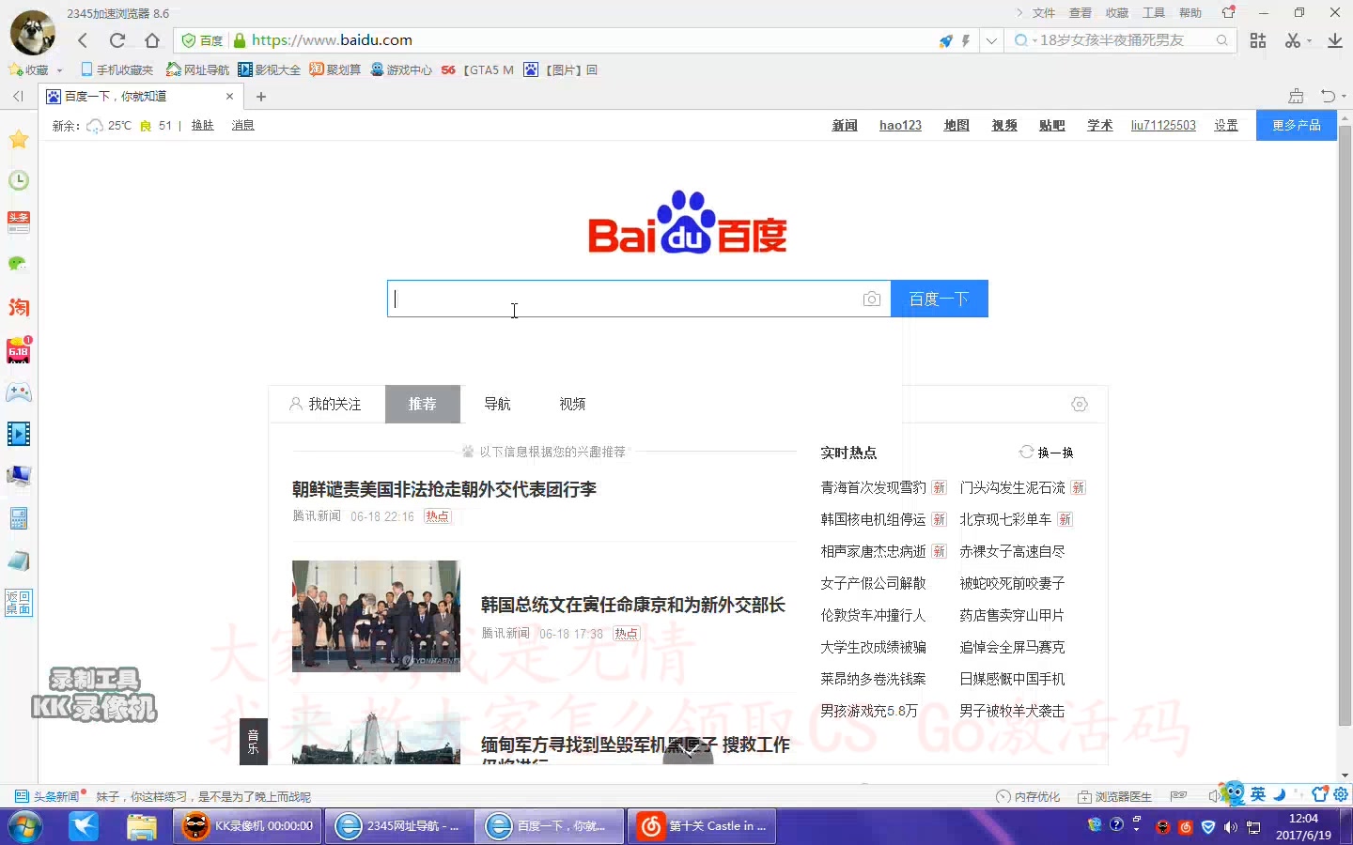Open the 游戏中心 bookmark

[401, 70]
